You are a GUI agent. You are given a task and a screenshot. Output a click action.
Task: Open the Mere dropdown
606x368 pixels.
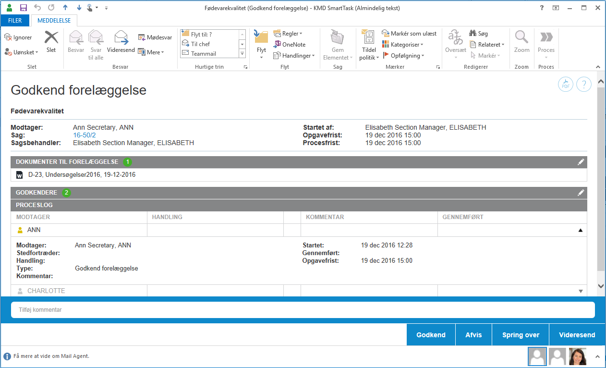coord(151,52)
